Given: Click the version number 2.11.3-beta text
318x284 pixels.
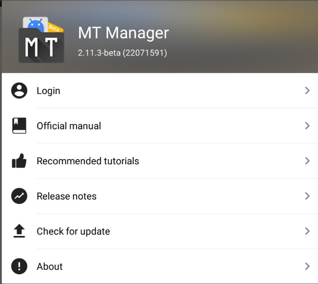Looking at the screenshot, I should tap(122, 53).
